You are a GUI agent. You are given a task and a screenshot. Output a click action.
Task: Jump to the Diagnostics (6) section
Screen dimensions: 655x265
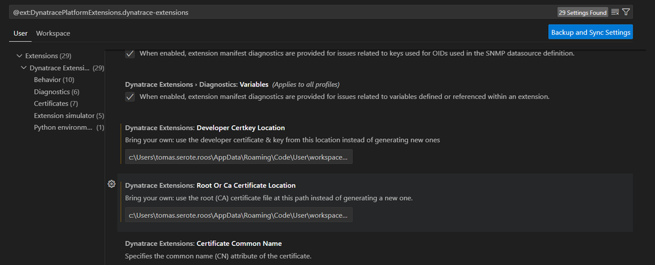[56, 91]
